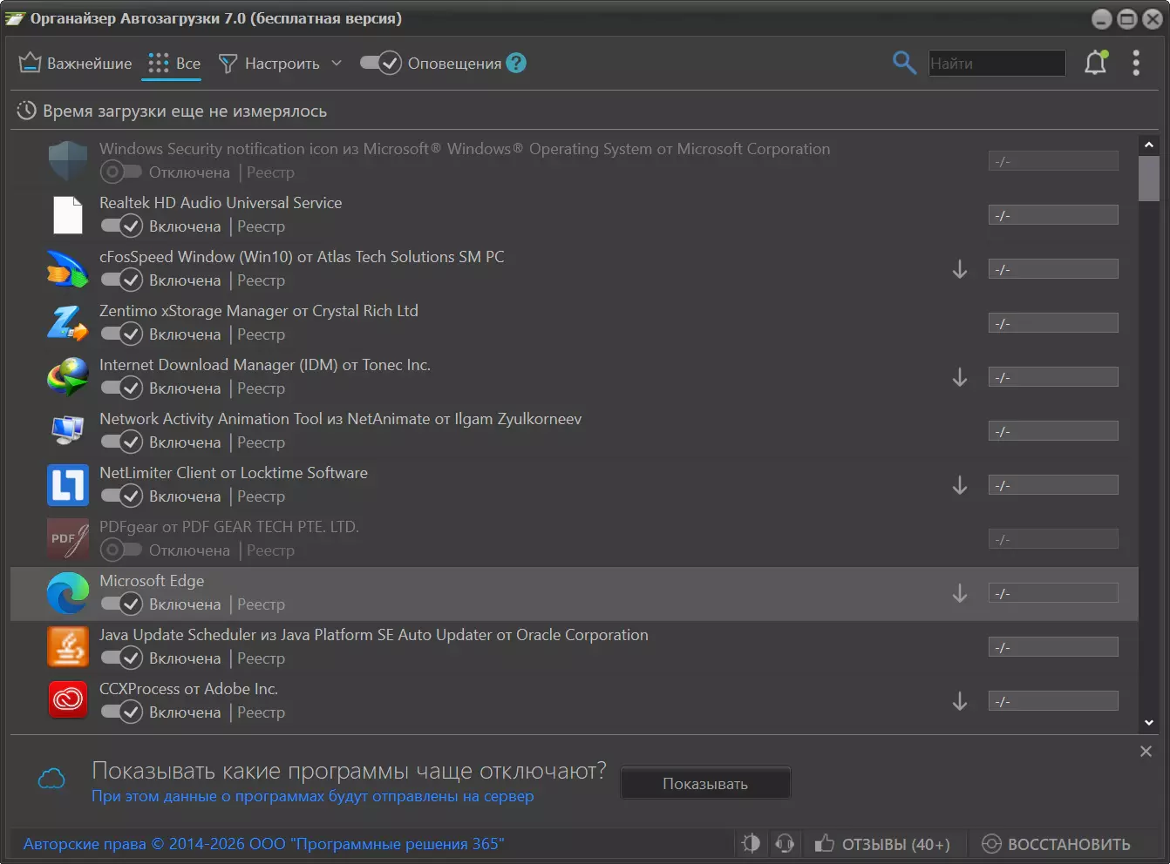
Task: Click the list scrollbar up arrow
Action: tap(1148, 145)
